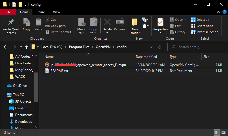Open the address bar history dropdown

tap(152, 47)
